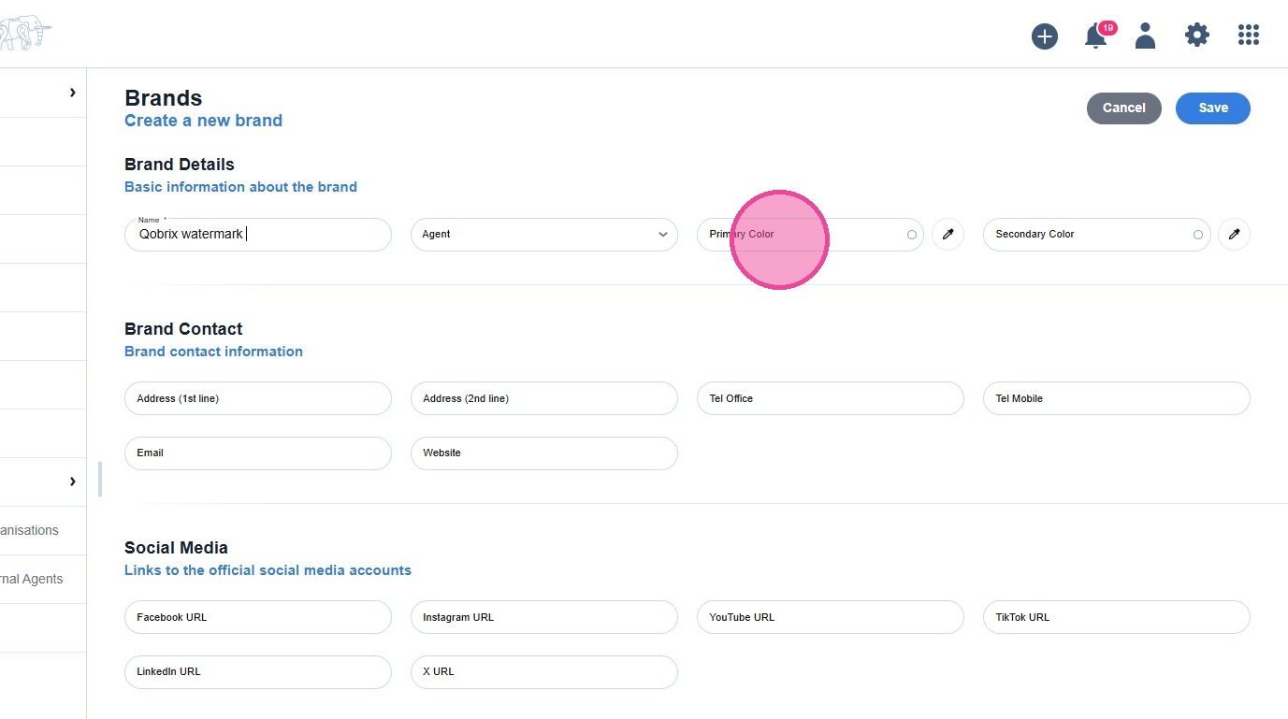This screenshot has width=1288, height=719.
Task: Click the sidebar resize handle
Action: pyautogui.click(x=100, y=479)
